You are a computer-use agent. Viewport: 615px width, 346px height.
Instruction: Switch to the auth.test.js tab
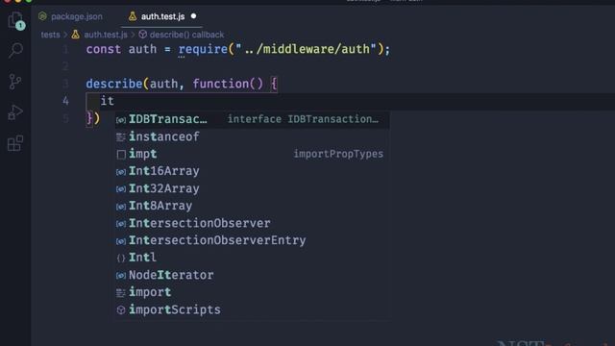click(x=162, y=16)
